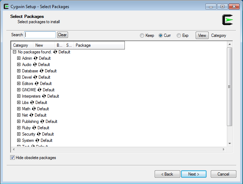Go to the previous step with Back

[x=167, y=174]
